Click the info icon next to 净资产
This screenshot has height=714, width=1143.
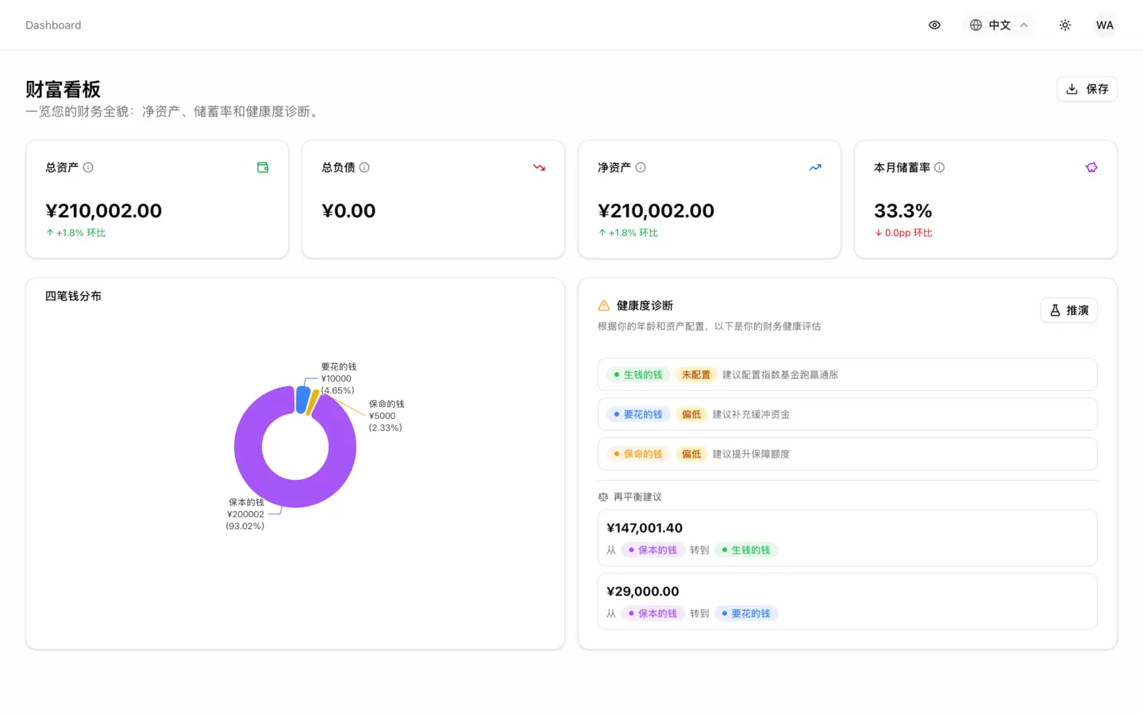[641, 167]
